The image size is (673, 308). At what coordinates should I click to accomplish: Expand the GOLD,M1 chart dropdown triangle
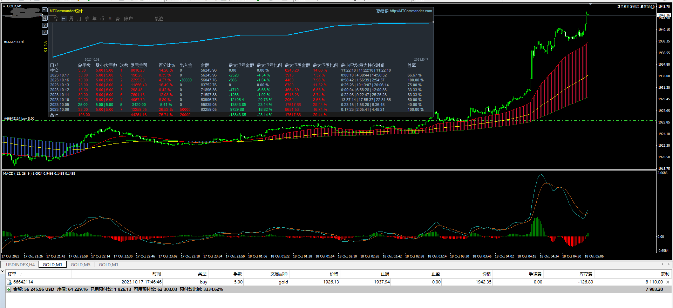[x=4, y=6]
